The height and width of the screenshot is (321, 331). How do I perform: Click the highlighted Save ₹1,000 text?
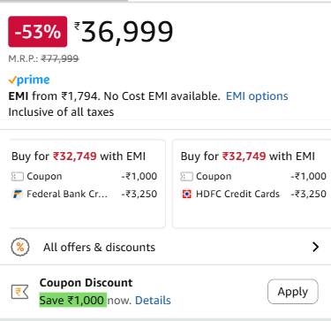[73, 300]
